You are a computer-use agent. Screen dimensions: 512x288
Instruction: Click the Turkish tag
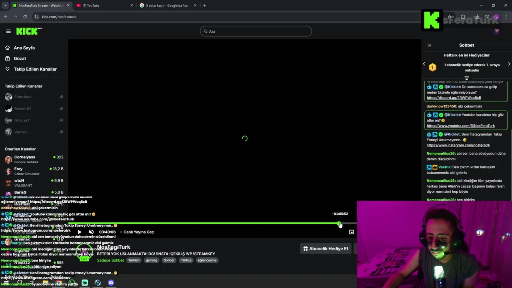(134, 260)
